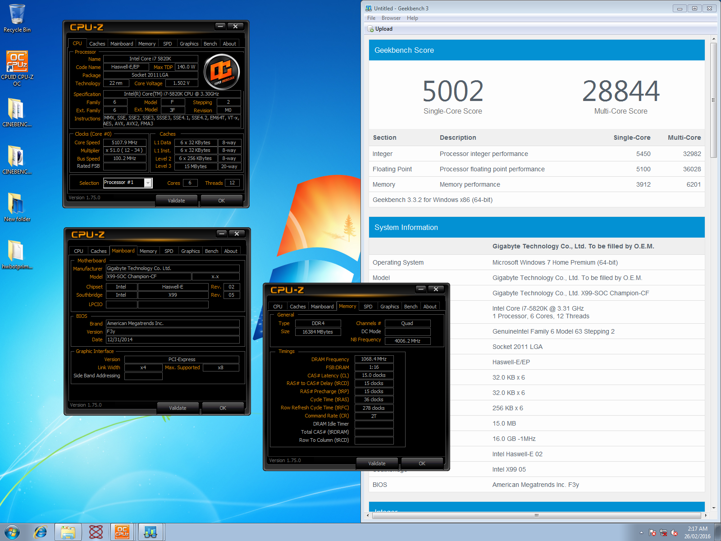Select the New folder desktop icon

coord(17,207)
